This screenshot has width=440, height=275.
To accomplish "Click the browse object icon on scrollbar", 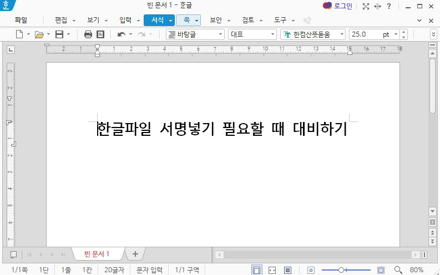I will pyautogui.click(x=432, y=222).
